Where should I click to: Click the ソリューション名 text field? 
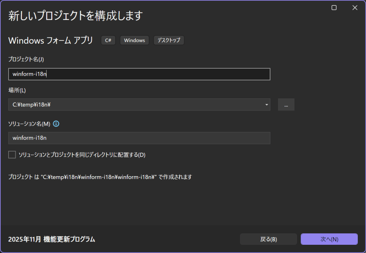139,138
